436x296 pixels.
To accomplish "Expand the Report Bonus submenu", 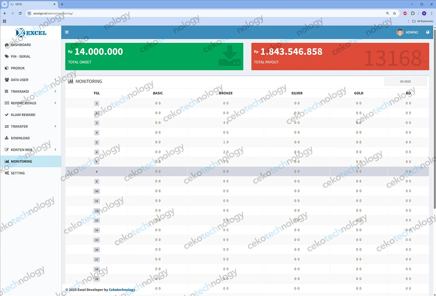I will tap(23, 103).
